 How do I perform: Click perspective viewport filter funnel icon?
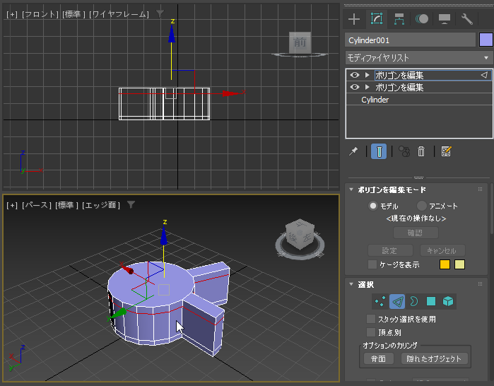tap(131, 205)
